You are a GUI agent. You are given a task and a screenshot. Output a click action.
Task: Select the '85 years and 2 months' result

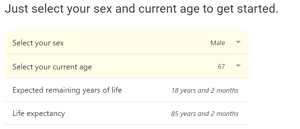205,113
